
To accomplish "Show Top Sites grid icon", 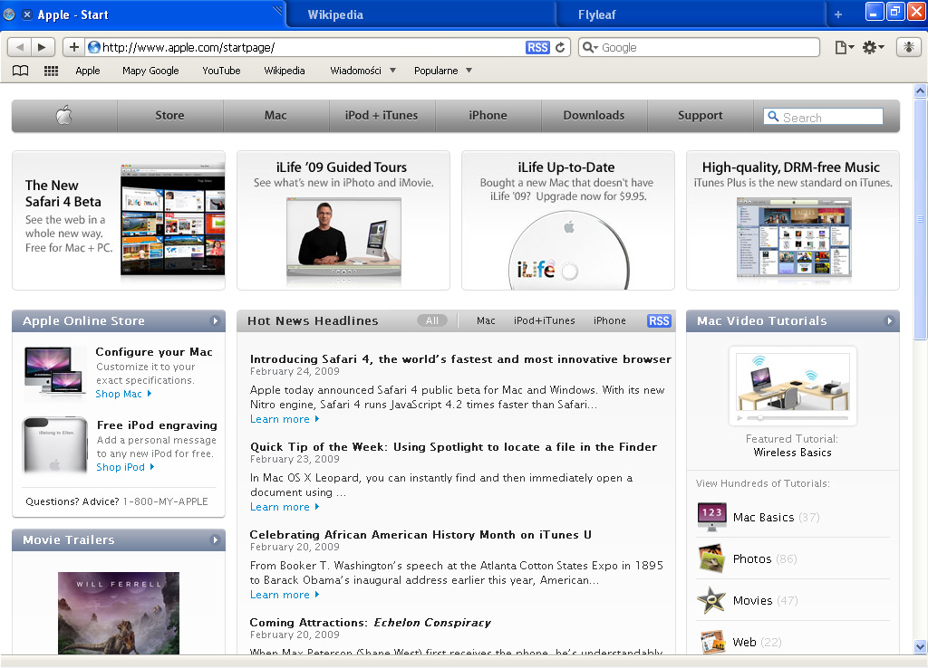I will pyautogui.click(x=51, y=71).
